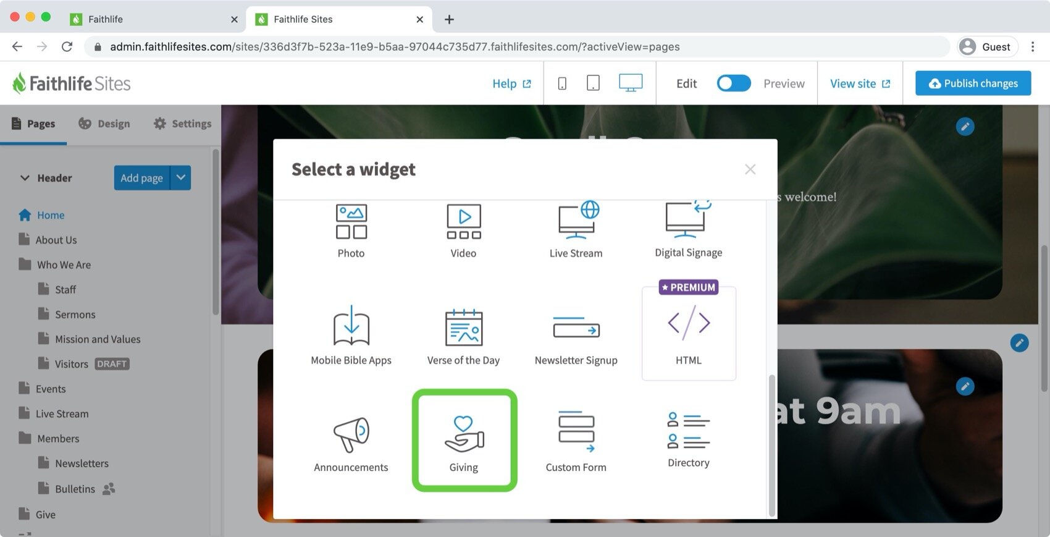1050x537 pixels.
Task: Click the sidebar pages scrollbar
Action: (x=216, y=232)
